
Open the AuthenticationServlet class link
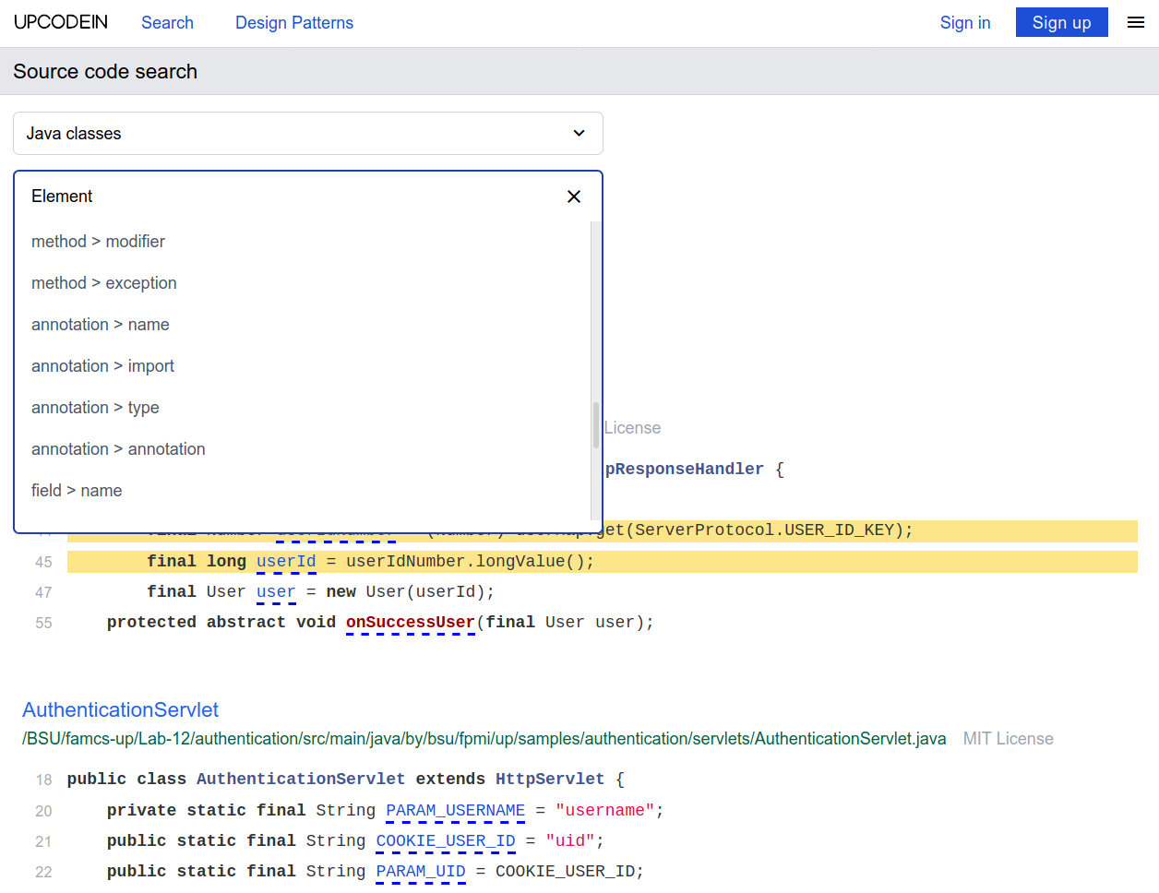coord(120,710)
